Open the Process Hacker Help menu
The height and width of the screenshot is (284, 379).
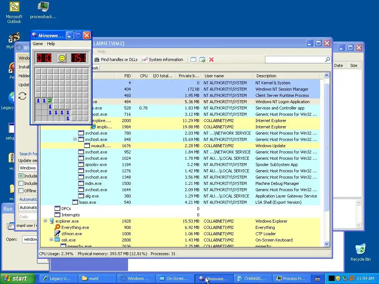point(101,51)
